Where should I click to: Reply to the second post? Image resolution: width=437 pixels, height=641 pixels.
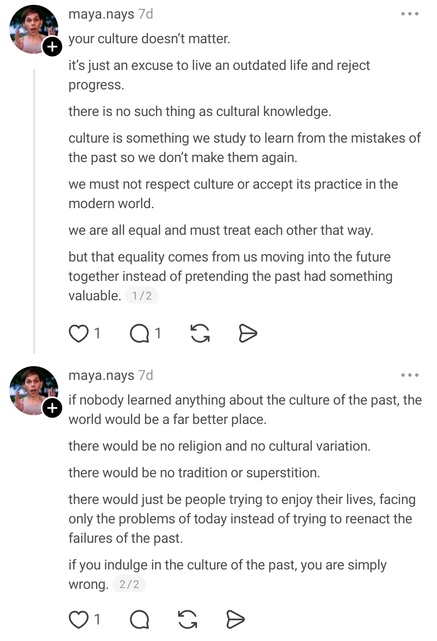coord(140,619)
